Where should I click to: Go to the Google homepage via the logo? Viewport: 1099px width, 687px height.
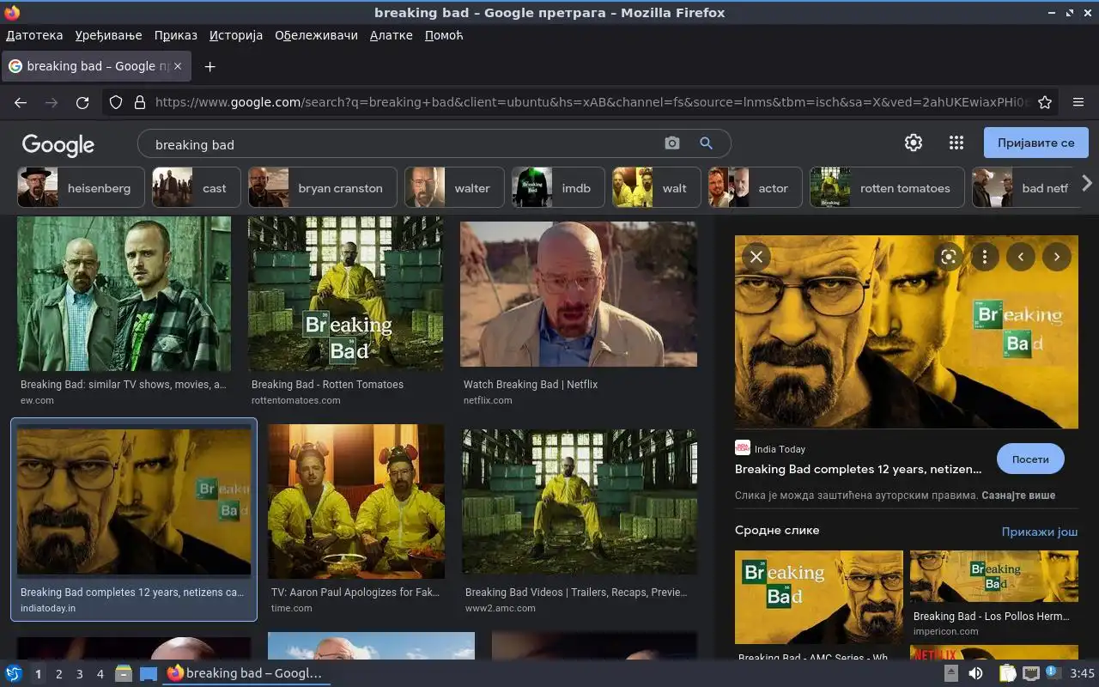(58, 144)
